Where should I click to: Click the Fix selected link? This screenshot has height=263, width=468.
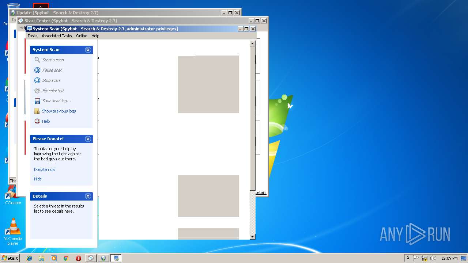point(53,91)
